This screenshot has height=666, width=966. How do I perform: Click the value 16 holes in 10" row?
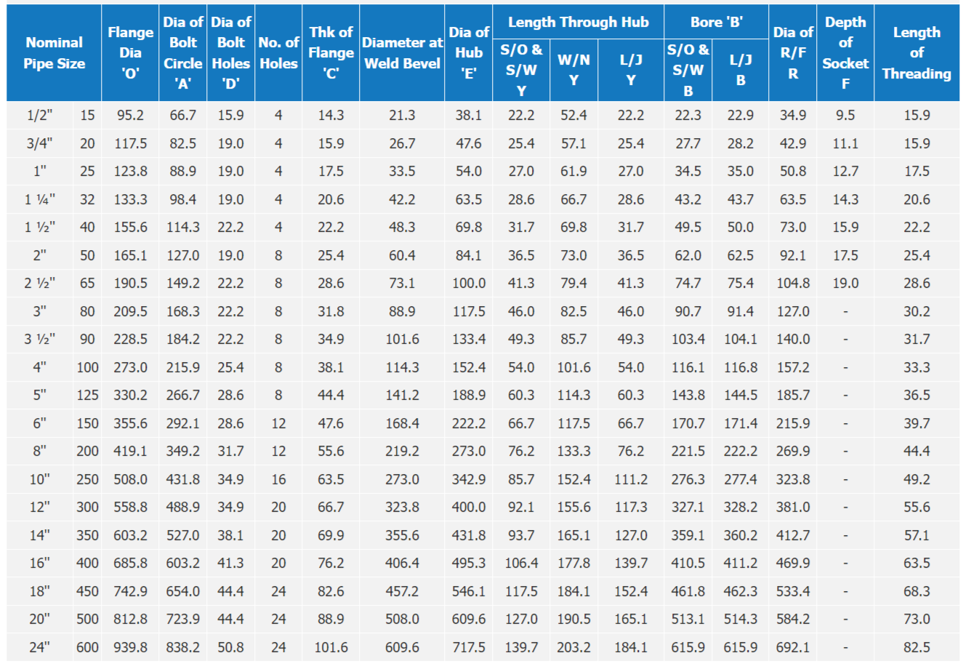click(279, 480)
